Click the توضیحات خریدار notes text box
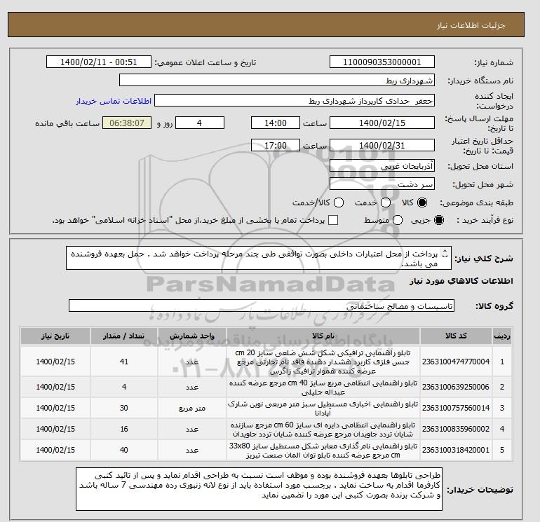 (259, 488)
